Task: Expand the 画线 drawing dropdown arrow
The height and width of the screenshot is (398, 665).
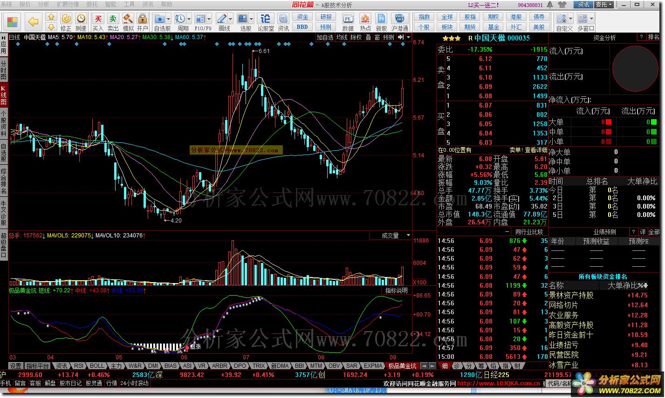Action: tap(230, 19)
